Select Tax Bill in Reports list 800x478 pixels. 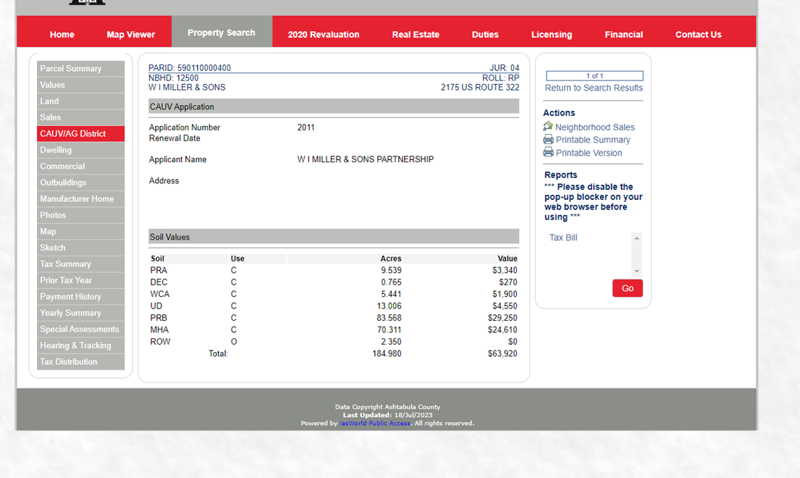coord(563,238)
